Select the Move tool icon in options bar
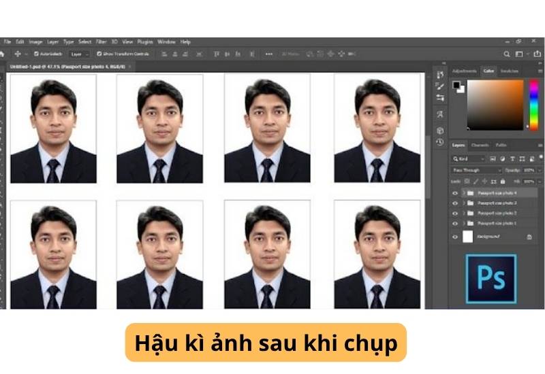 pos(17,54)
